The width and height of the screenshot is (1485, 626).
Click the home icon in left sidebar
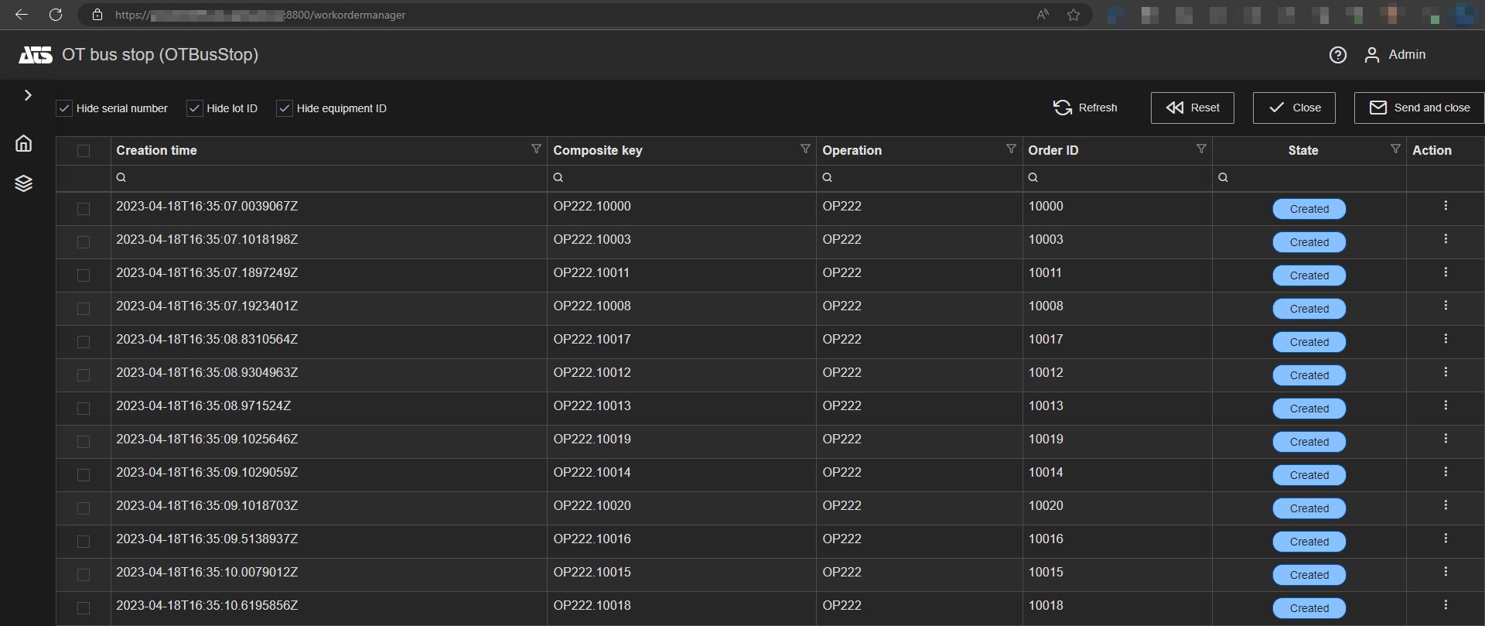pos(24,143)
